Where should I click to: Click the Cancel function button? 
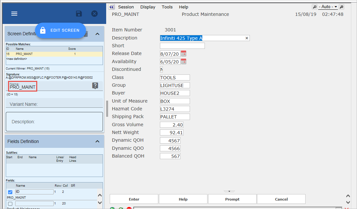[x=281, y=199]
